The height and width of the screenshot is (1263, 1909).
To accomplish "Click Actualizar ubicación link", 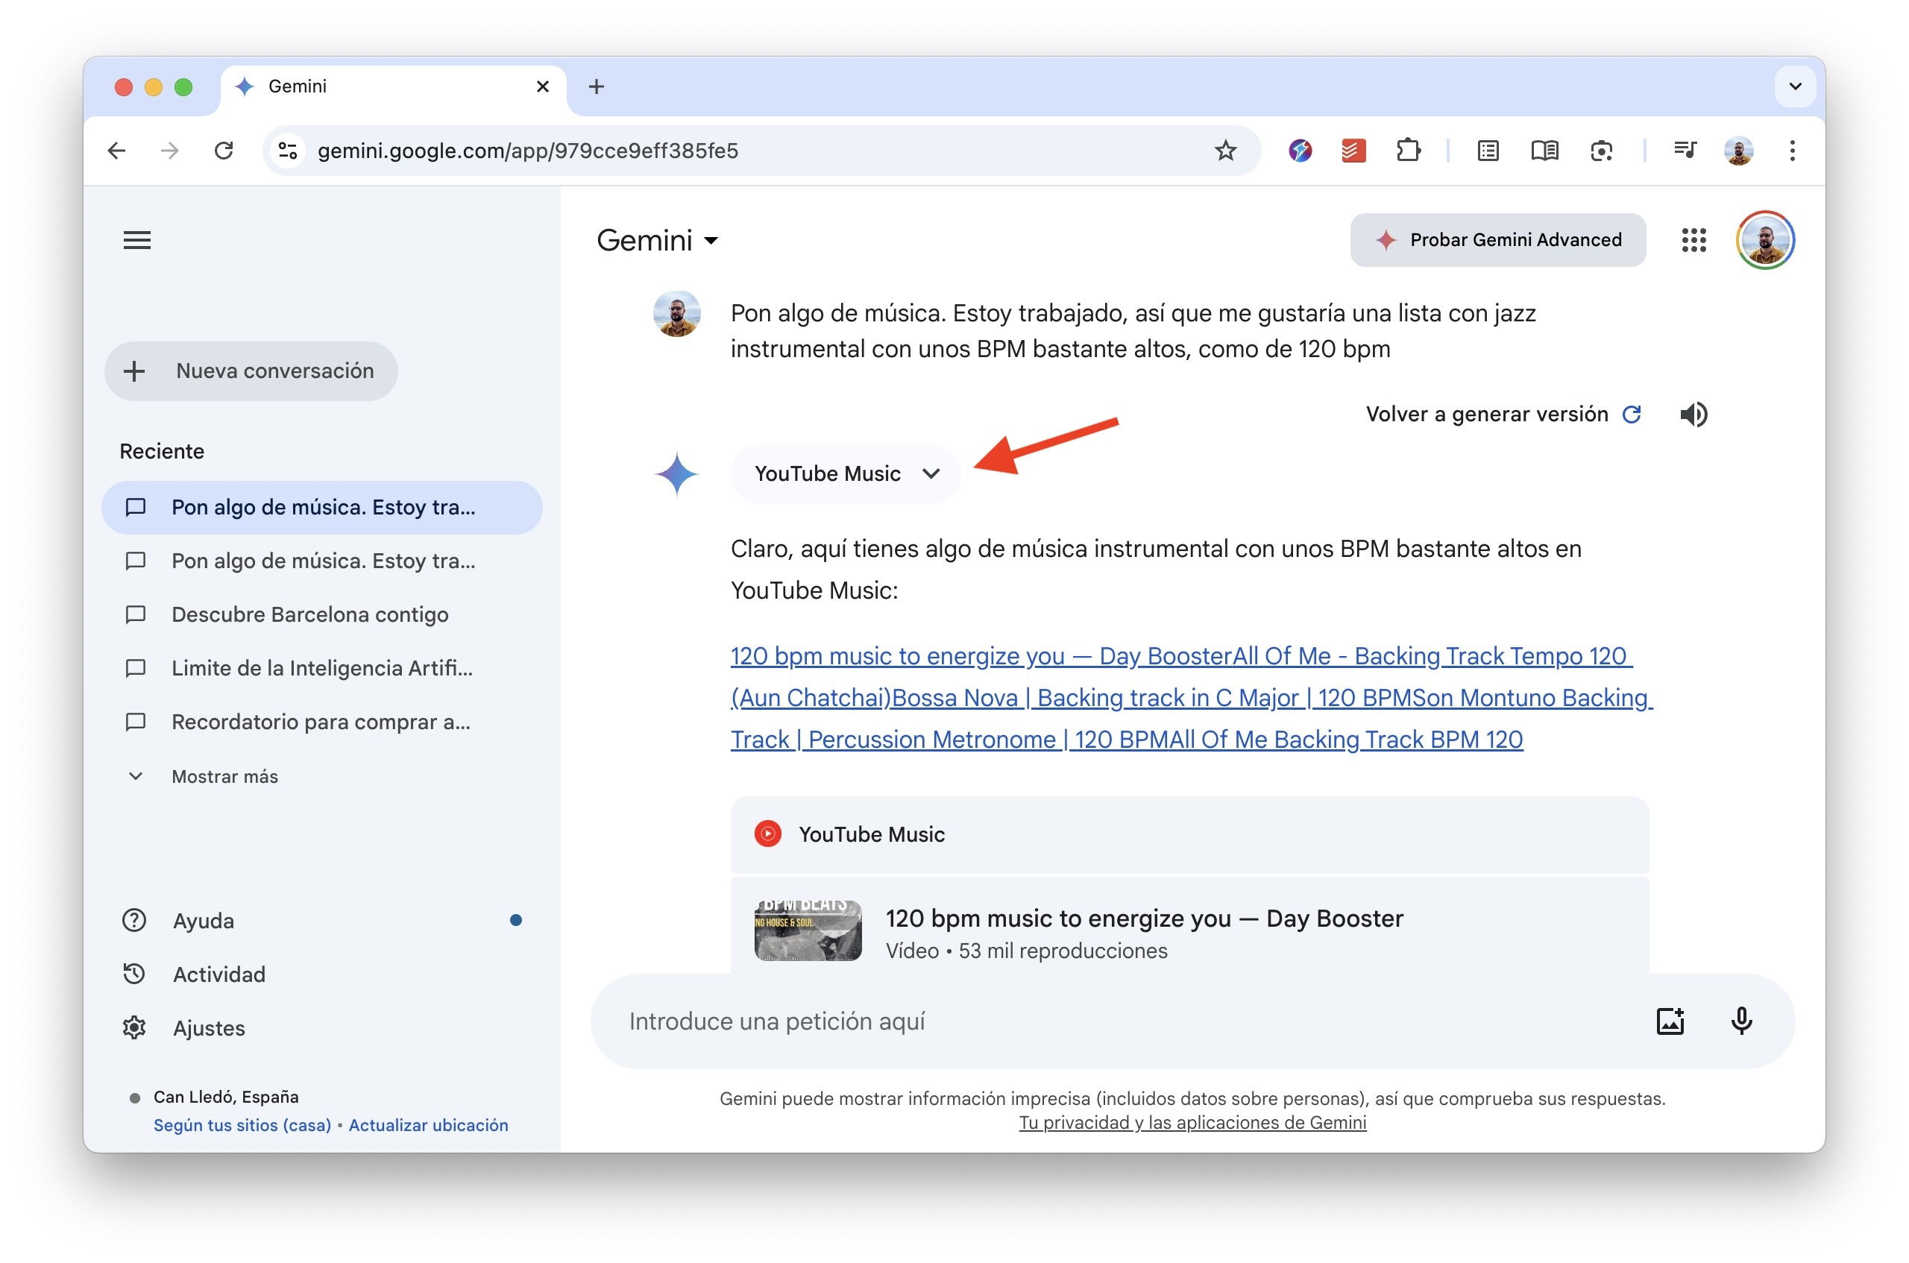I will (429, 1125).
